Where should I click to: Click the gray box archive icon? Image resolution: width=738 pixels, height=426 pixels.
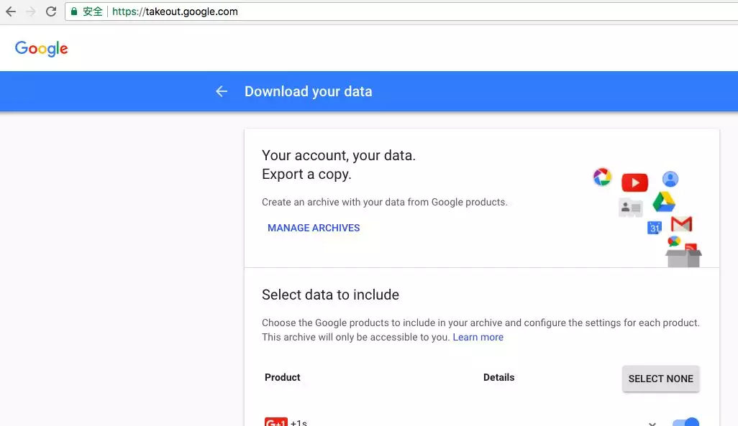(683, 257)
